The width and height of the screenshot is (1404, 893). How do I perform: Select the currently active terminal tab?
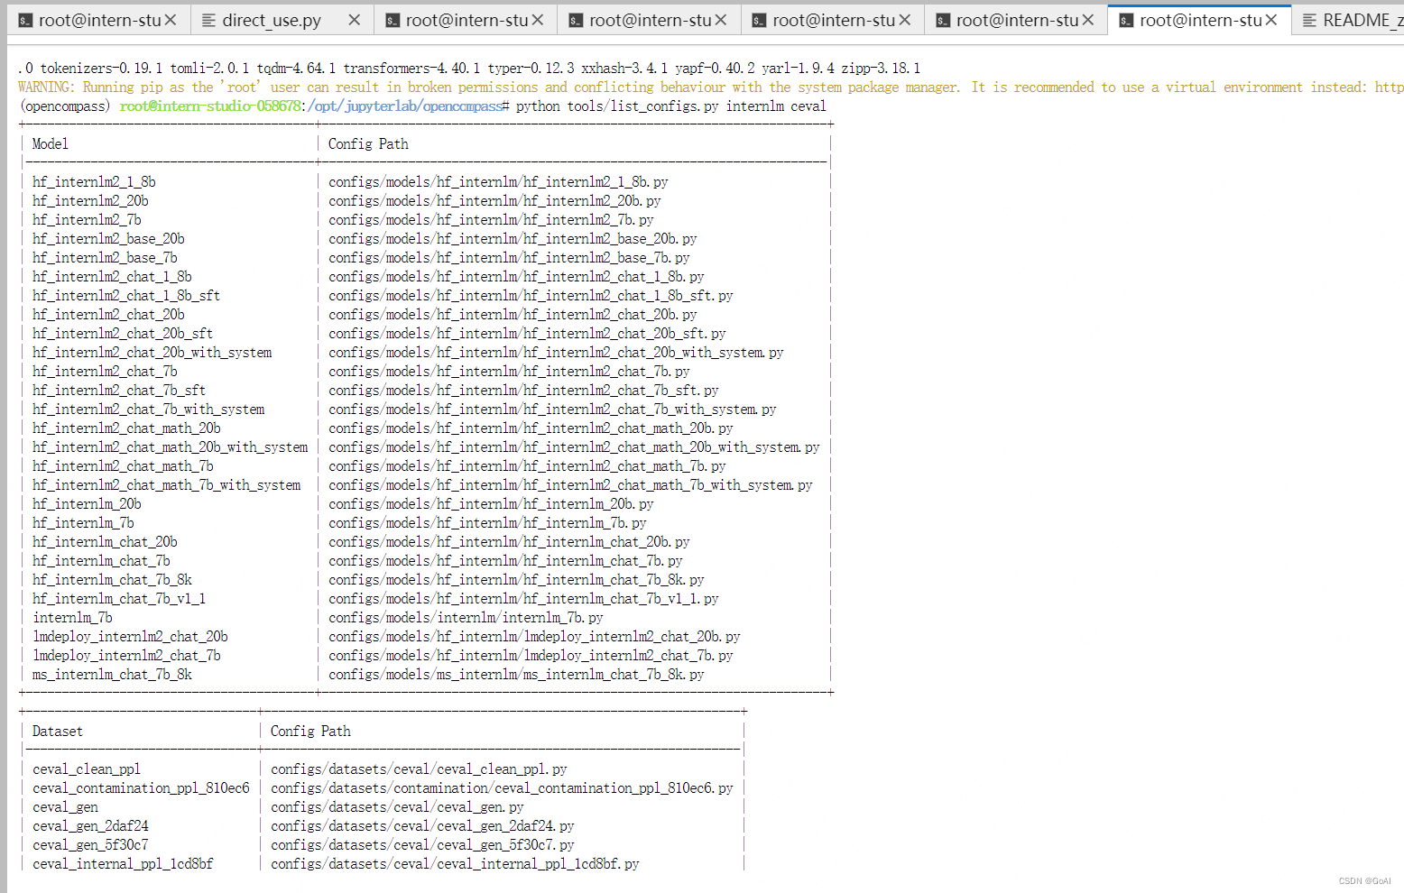[x=1199, y=20]
